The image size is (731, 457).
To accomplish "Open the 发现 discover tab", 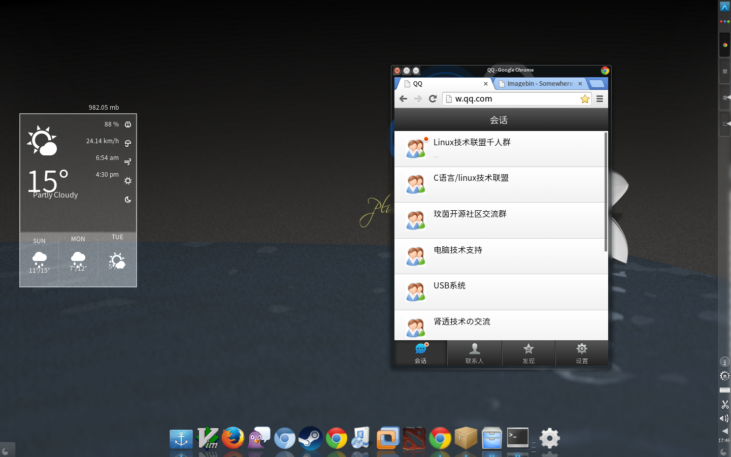I will pos(528,353).
